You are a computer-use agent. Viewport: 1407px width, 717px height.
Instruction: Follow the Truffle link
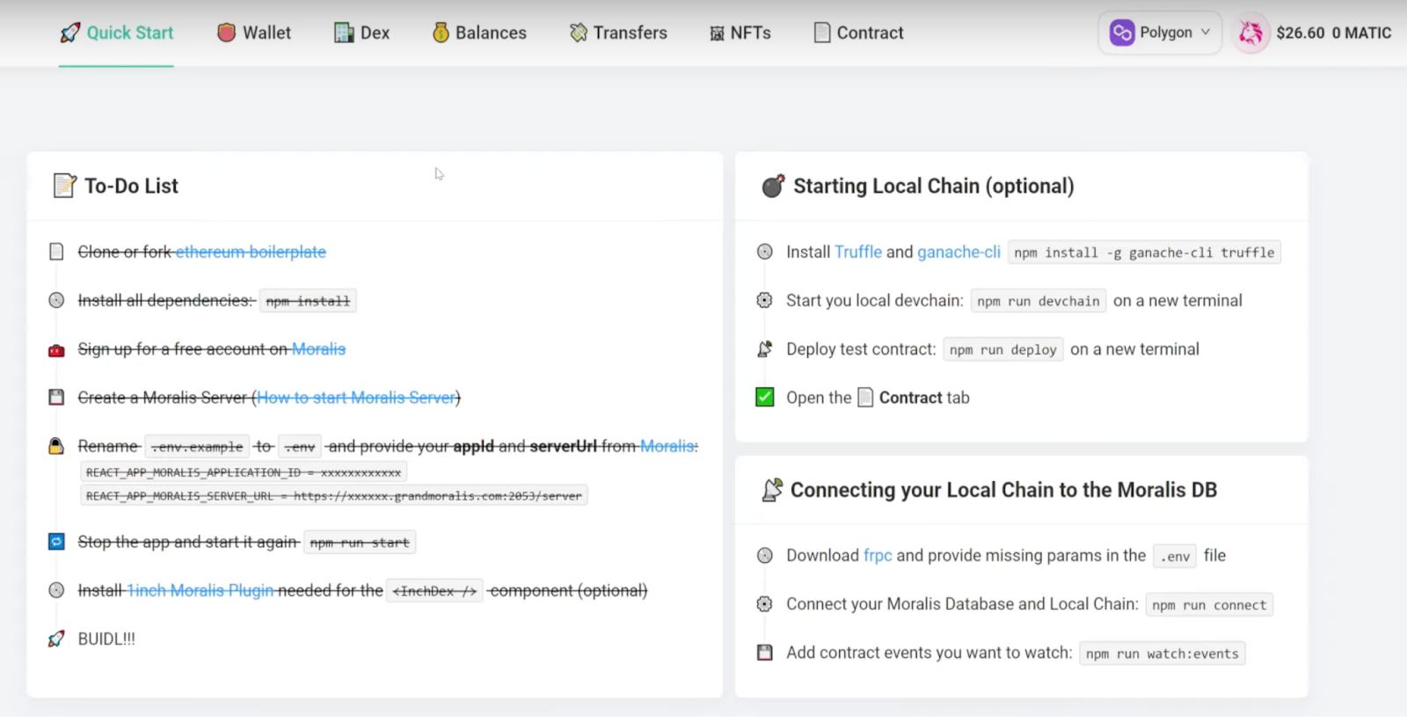tap(857, 252)
